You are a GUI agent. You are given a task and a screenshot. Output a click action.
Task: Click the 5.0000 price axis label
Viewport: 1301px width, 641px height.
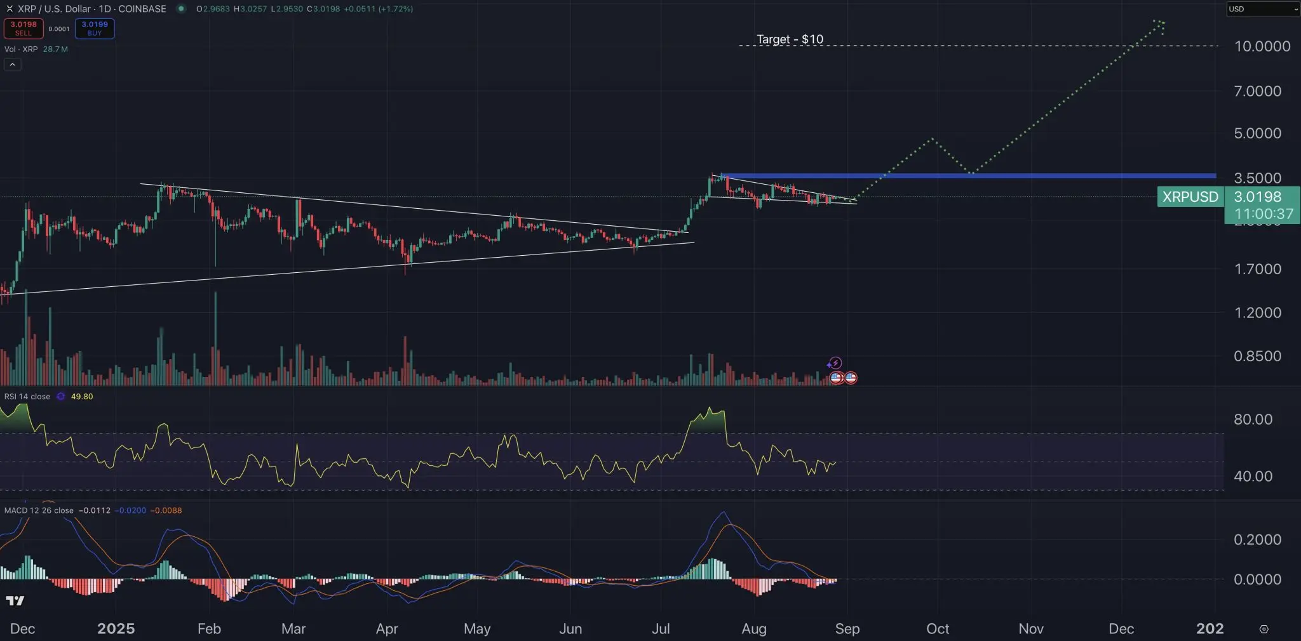pos(1258,133)
